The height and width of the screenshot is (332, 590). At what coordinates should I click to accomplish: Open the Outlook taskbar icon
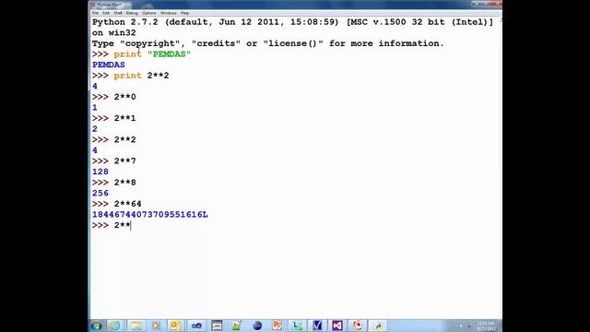(x=176, y=326)
